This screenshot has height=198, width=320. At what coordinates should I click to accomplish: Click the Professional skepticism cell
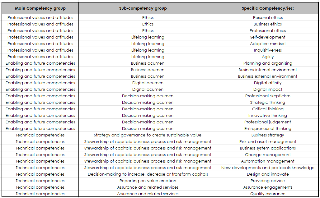click(268, 96)
